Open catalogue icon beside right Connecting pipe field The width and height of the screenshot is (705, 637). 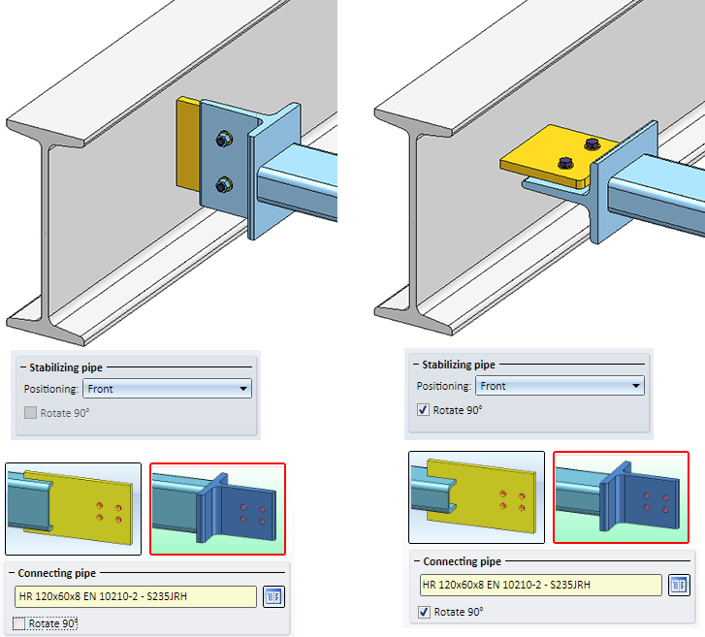coord(679,585)
